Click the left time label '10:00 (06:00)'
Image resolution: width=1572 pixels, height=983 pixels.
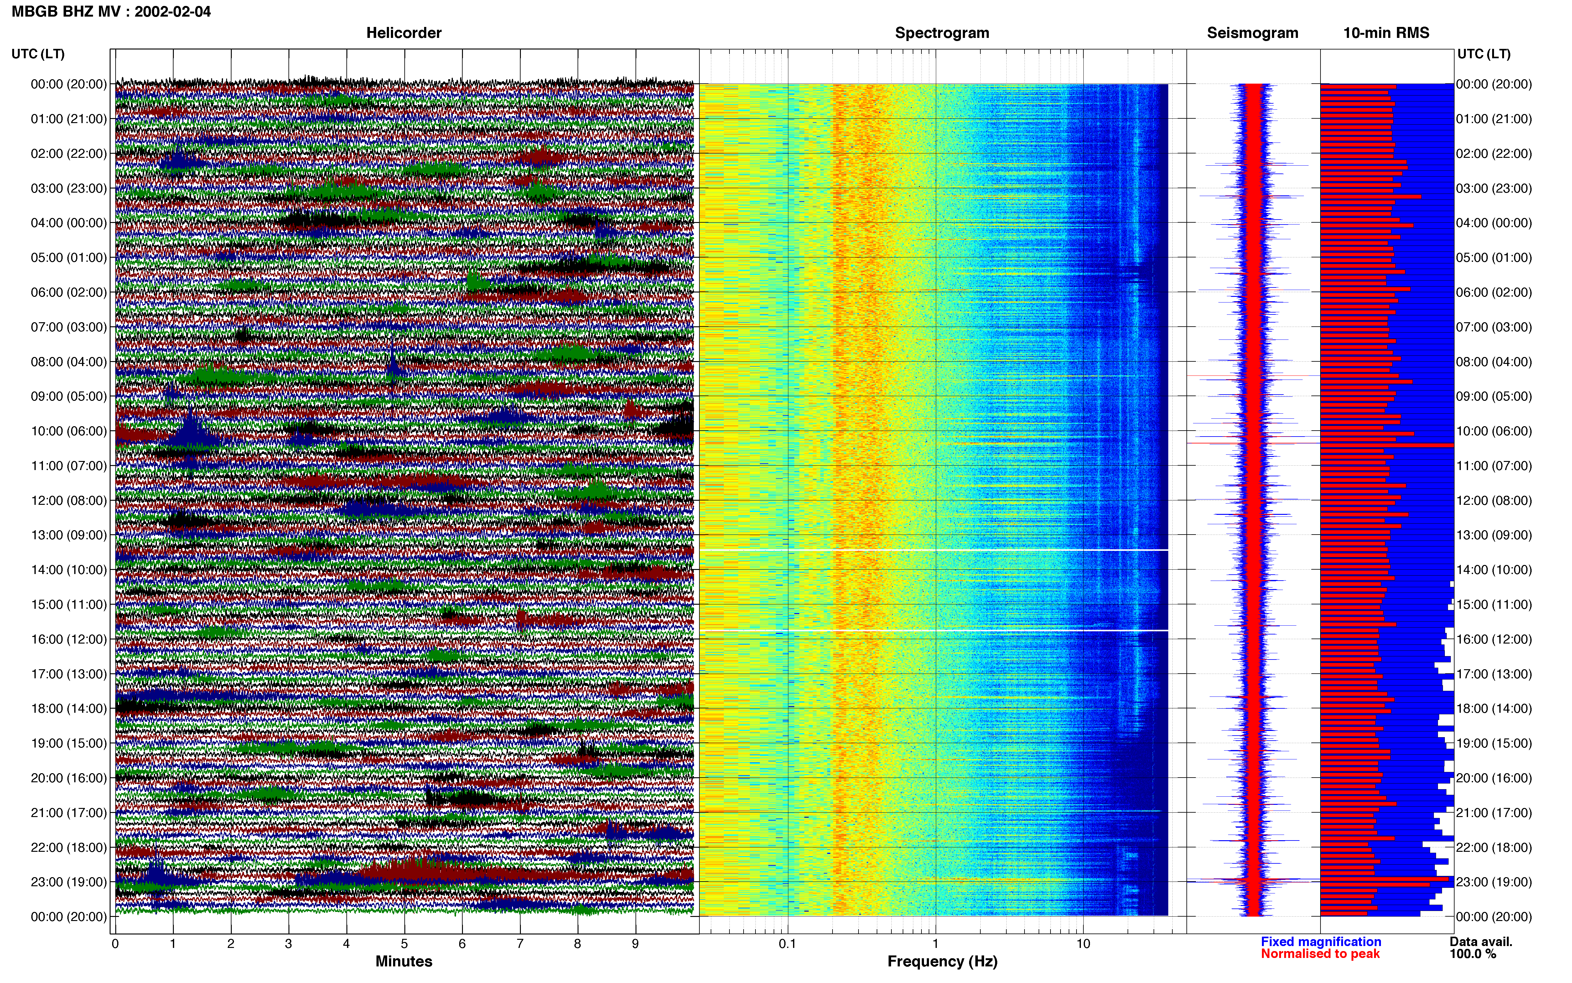point(69,430)
